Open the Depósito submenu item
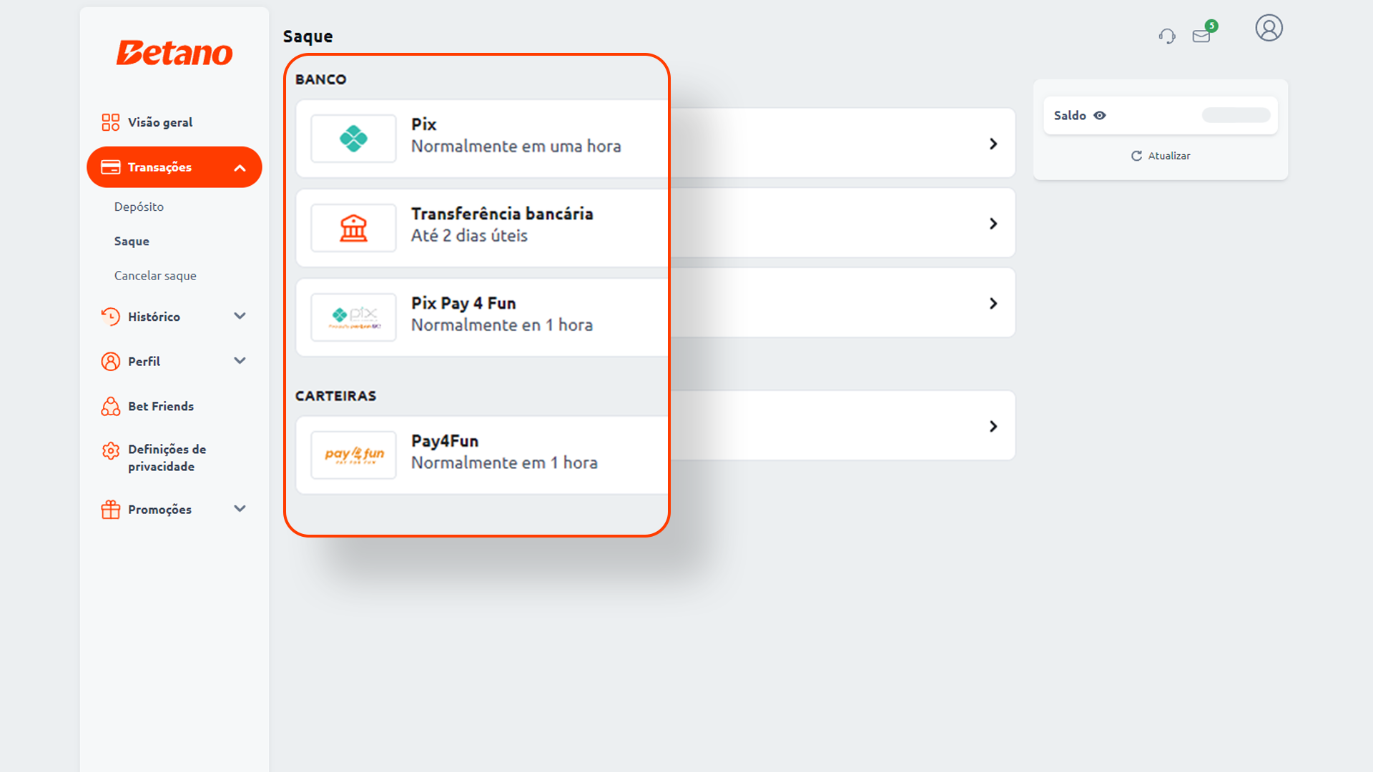1373x772 pixels. (x=139, y=207)
